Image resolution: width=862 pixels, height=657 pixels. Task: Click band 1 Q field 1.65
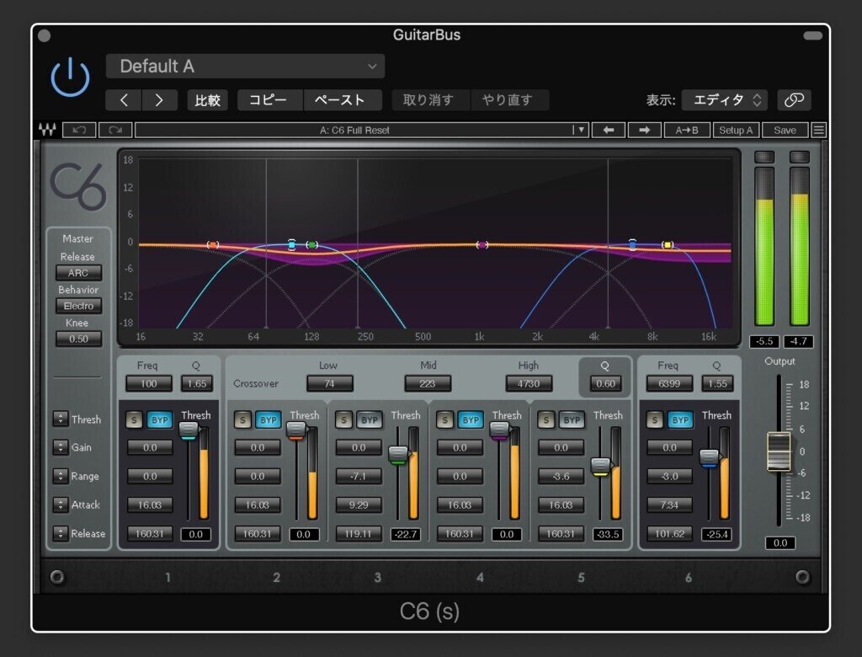(x=197, y=383)
